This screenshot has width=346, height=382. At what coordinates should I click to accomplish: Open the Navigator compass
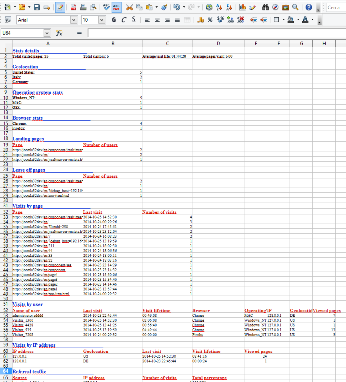(275, 7)
